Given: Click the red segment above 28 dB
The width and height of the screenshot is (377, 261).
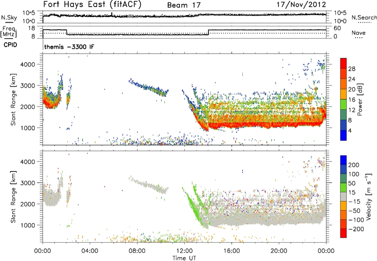Looking at the screenshot, I should pos(344,64).
